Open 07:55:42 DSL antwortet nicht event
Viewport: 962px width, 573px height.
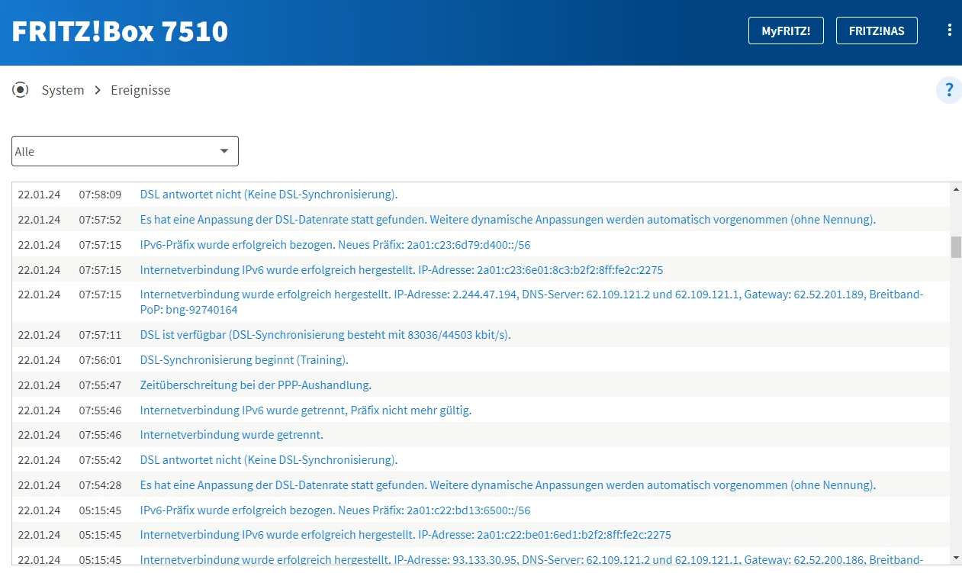pyautogui.click(x=269, y=460)
